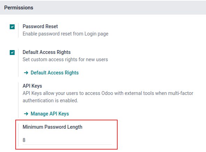The width and height of the screenshot is (206, 152).
Task: Click the arrow icon beside Manage API Keys
Action: point(26,114)
